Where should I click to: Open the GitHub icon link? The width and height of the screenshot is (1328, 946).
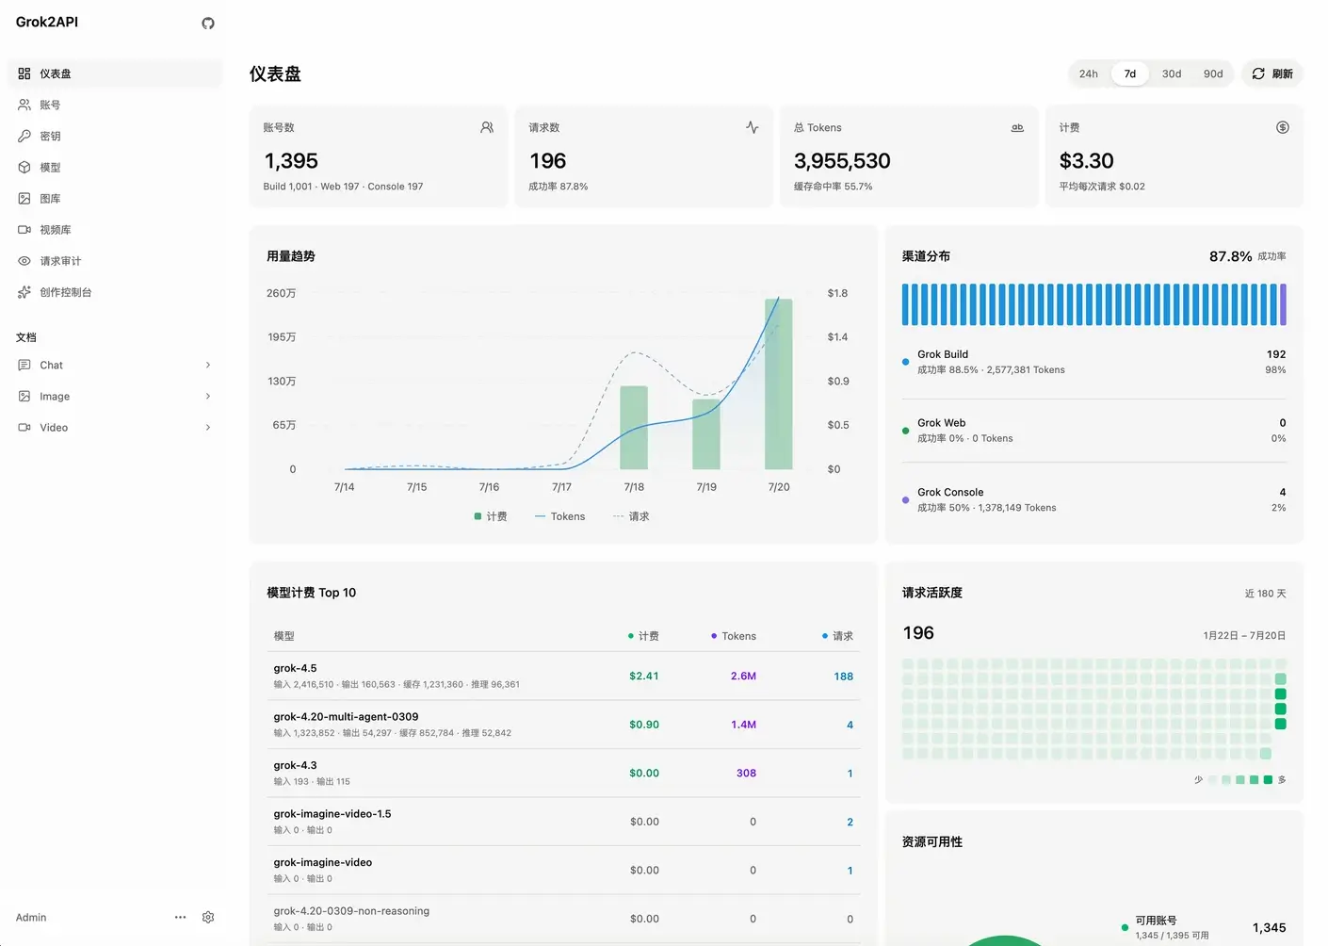click(208, 24)
